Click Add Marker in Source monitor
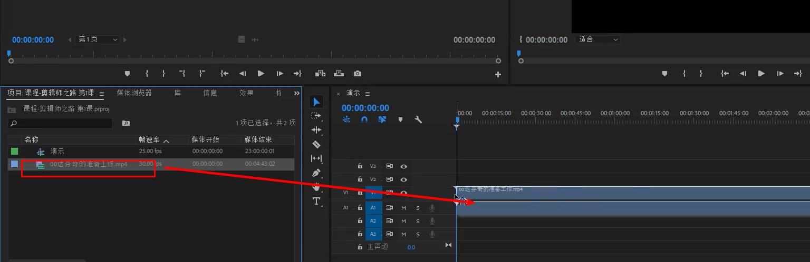The width and height of the screenshot is (810, 262). 127,74
